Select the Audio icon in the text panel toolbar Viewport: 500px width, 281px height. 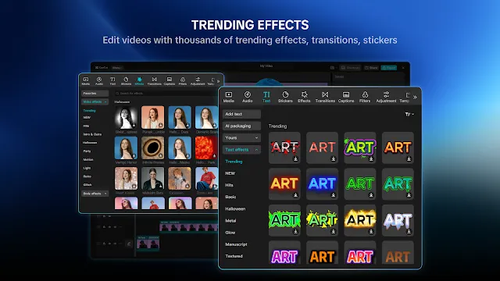(x=248, y=97)
